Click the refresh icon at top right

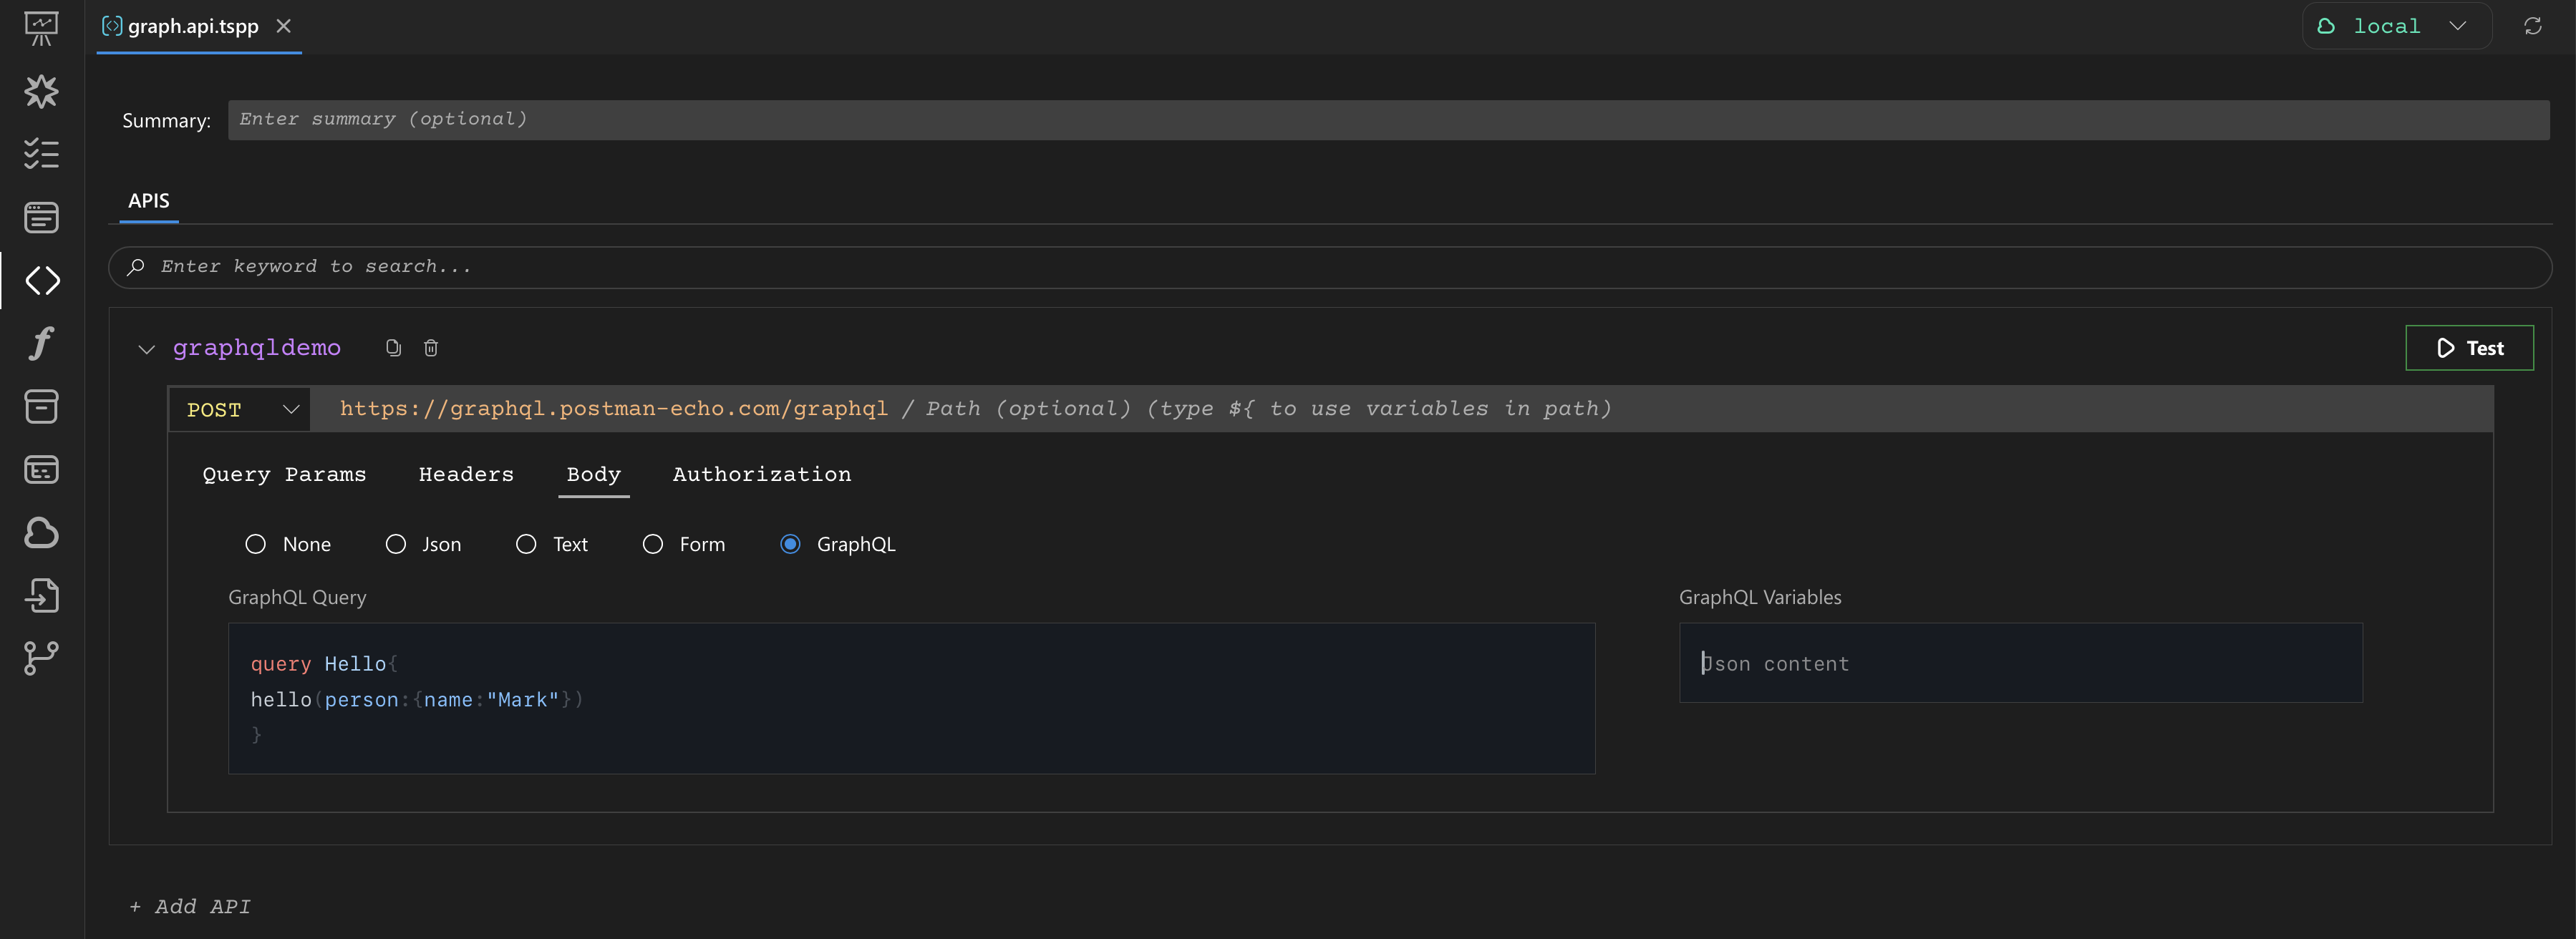(2532, 27)
